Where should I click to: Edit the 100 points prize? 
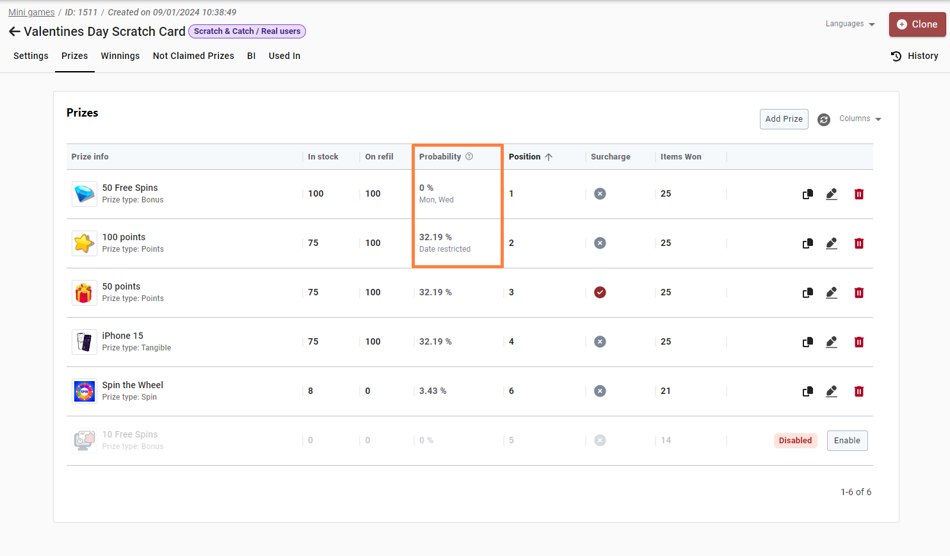coord(832,243)
